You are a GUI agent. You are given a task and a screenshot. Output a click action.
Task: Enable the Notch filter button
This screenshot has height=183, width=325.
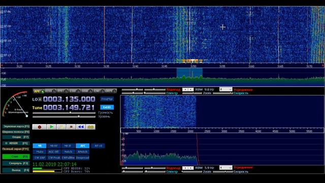(x=68, y=151)
